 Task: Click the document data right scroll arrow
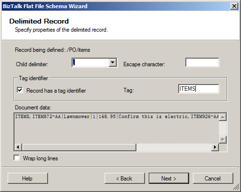click(x=215, y=147)
